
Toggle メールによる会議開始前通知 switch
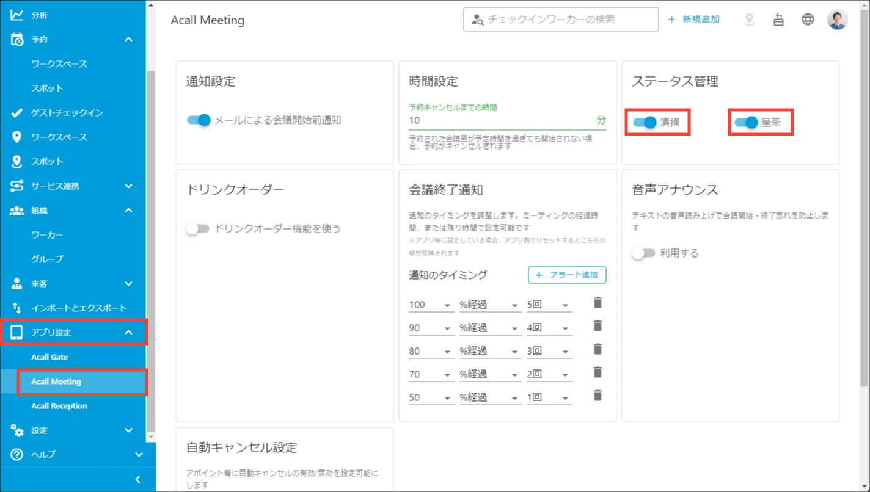coord(199,120)
